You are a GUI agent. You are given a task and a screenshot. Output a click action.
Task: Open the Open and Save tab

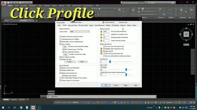click(73, 25)
